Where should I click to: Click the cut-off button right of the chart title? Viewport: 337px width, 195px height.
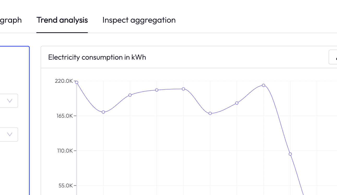point(333,57)
